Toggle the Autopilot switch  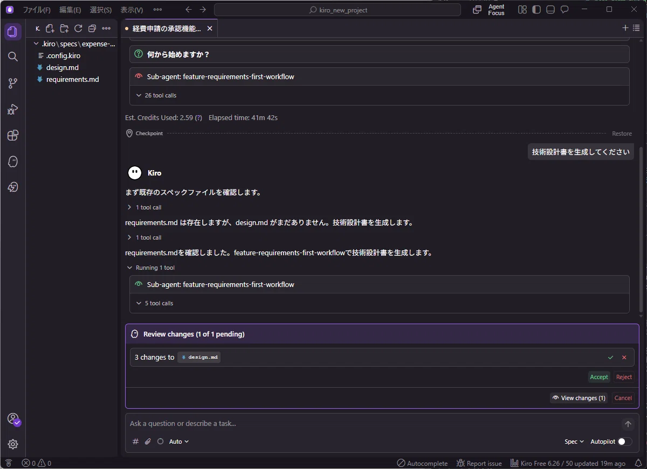click(625, 442)
